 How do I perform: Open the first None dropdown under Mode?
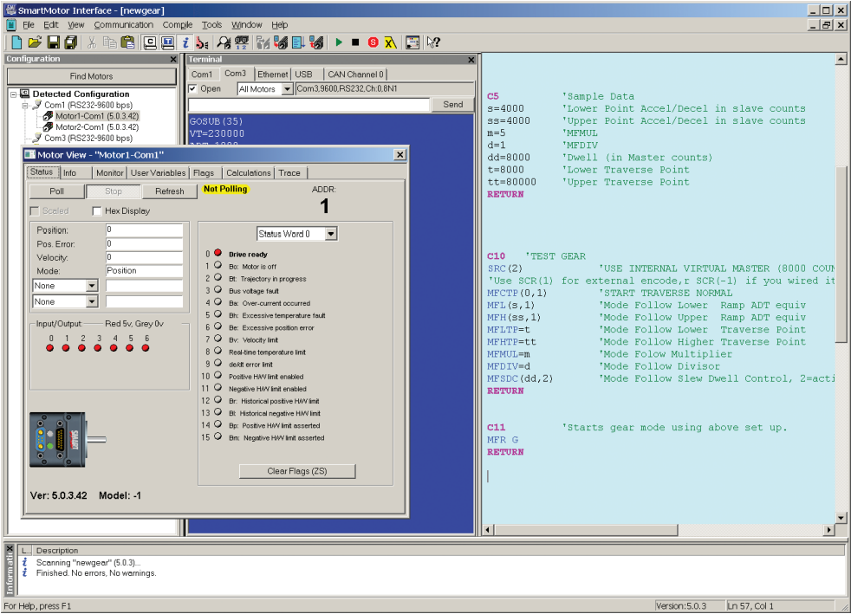92,285
